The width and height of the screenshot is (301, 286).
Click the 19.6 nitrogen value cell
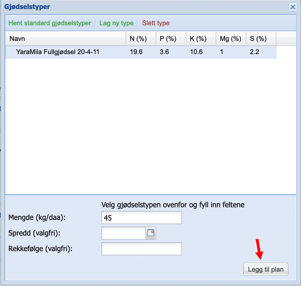point(141,52)
